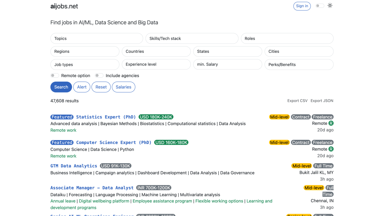Click Freelance tag on Computer Science Expert row
The image size is (384, 216).
coord(323,142)
